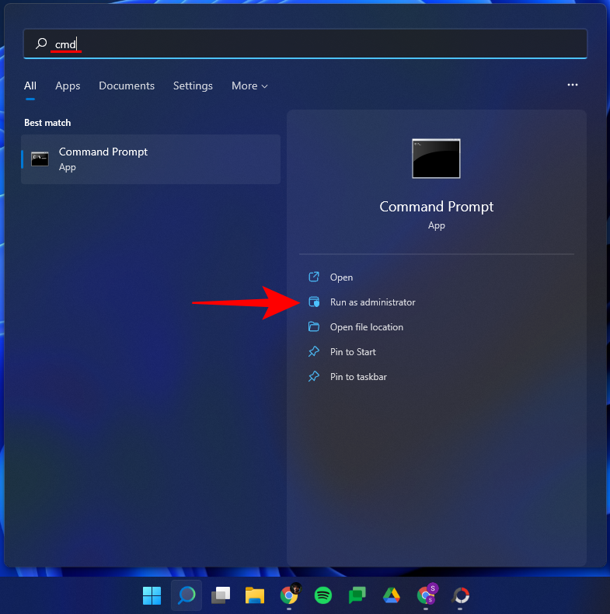Click the Open file location folder icon
Image resolution: width=610 pixels, height=614 pixels.
314,326
